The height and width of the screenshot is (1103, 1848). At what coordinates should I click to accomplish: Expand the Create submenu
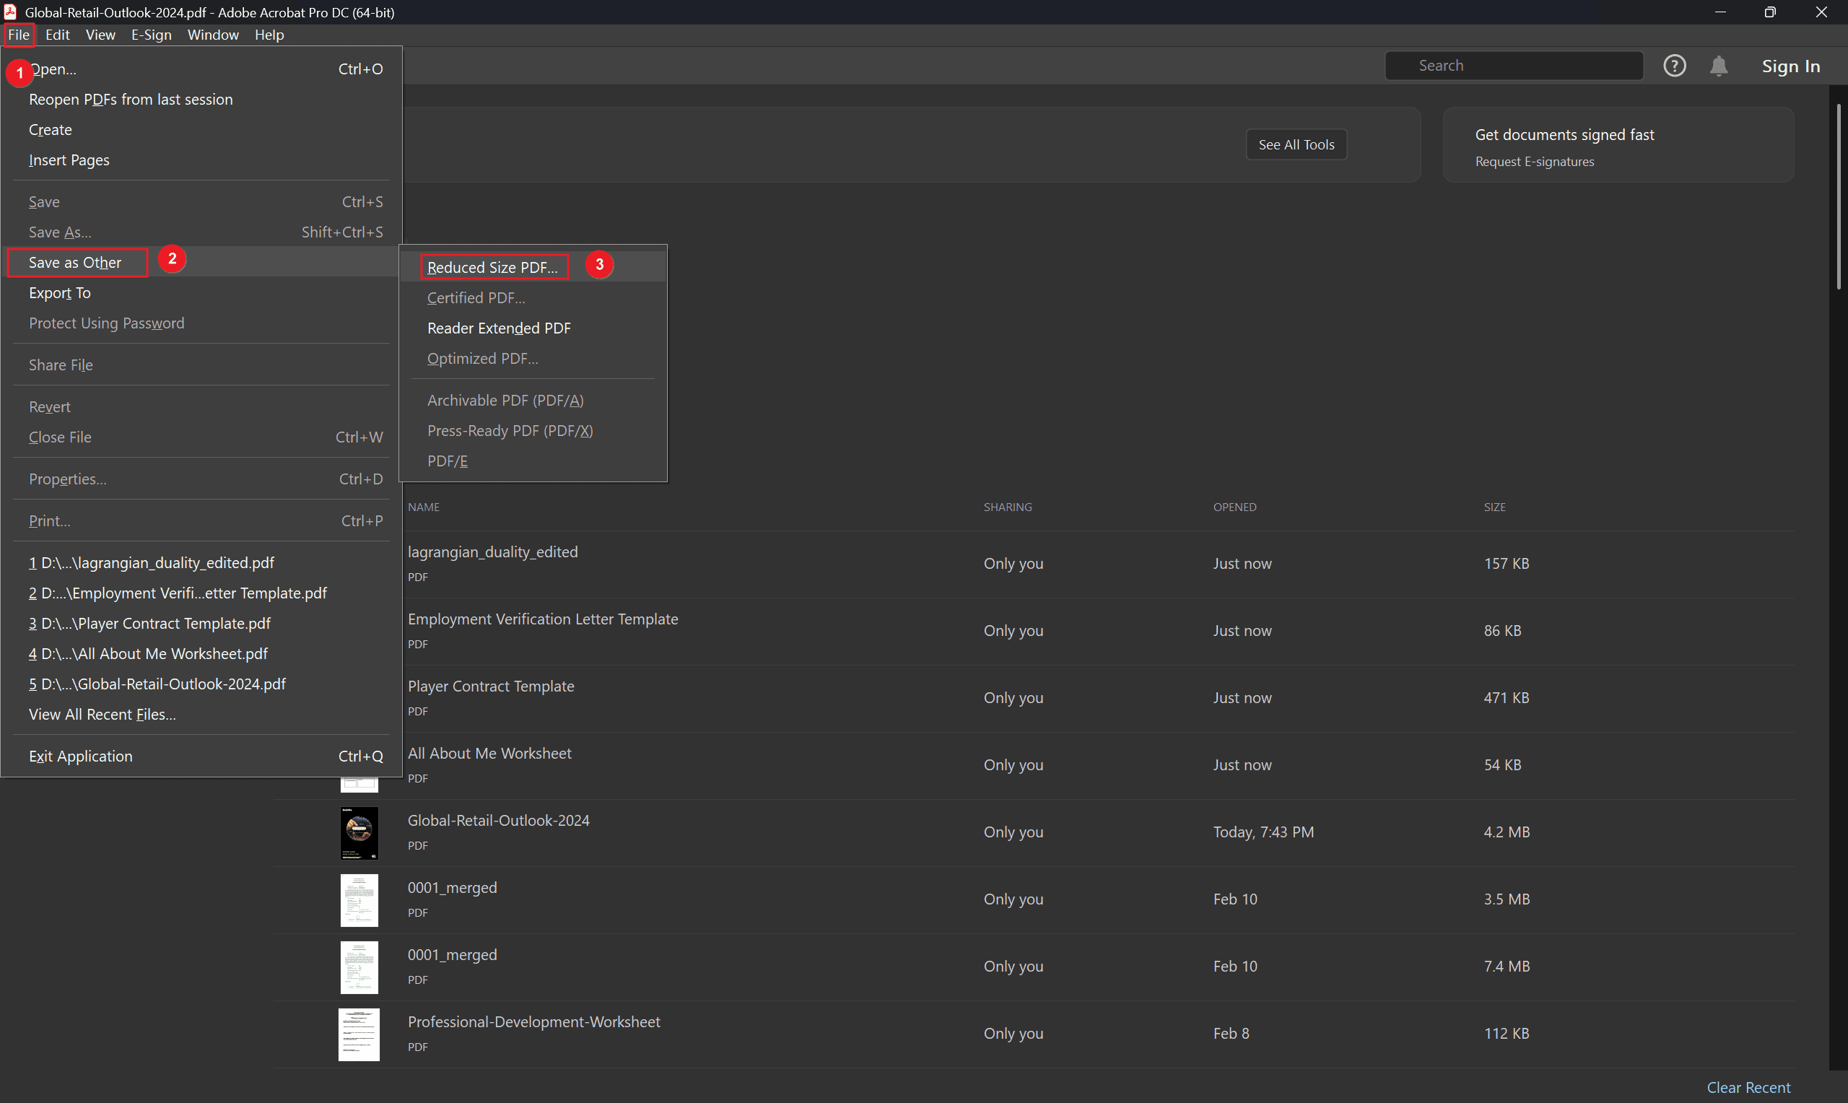tap(50, 129)
